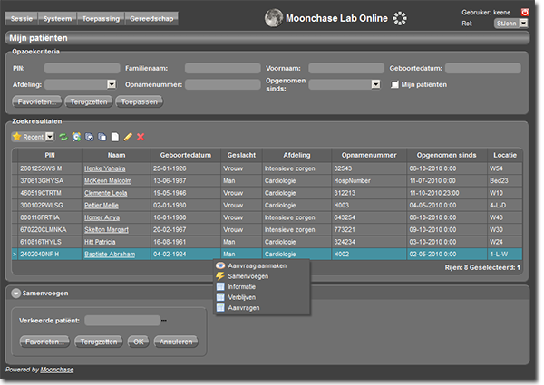Open patient link McKeon Malcolm

tap(108, 181)
